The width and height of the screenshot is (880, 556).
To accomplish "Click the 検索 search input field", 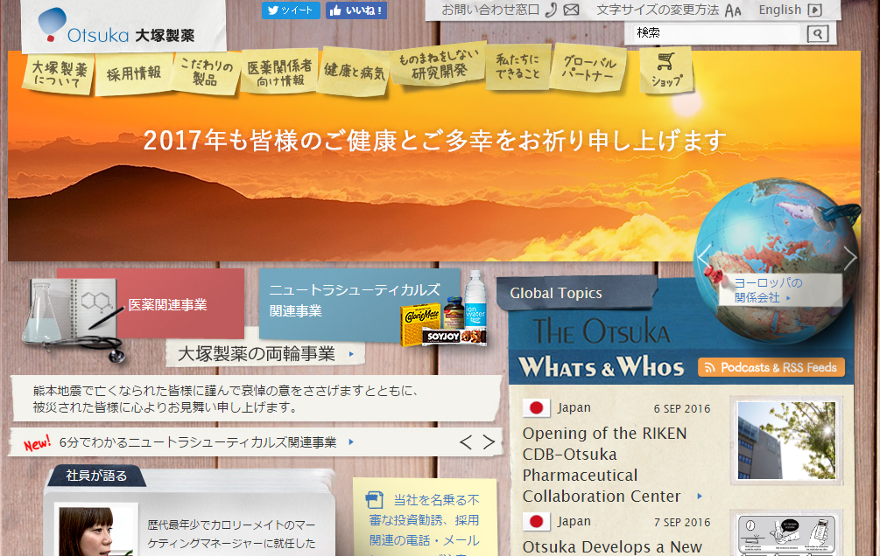I will click(x=715, y=33).
